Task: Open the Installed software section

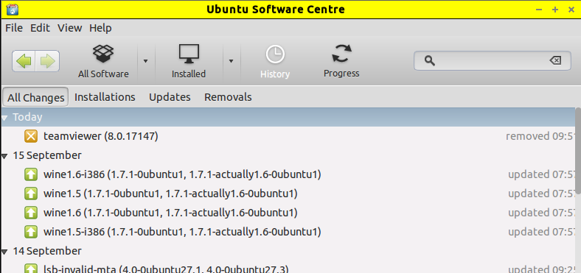Action: click(x=189, y=61)
